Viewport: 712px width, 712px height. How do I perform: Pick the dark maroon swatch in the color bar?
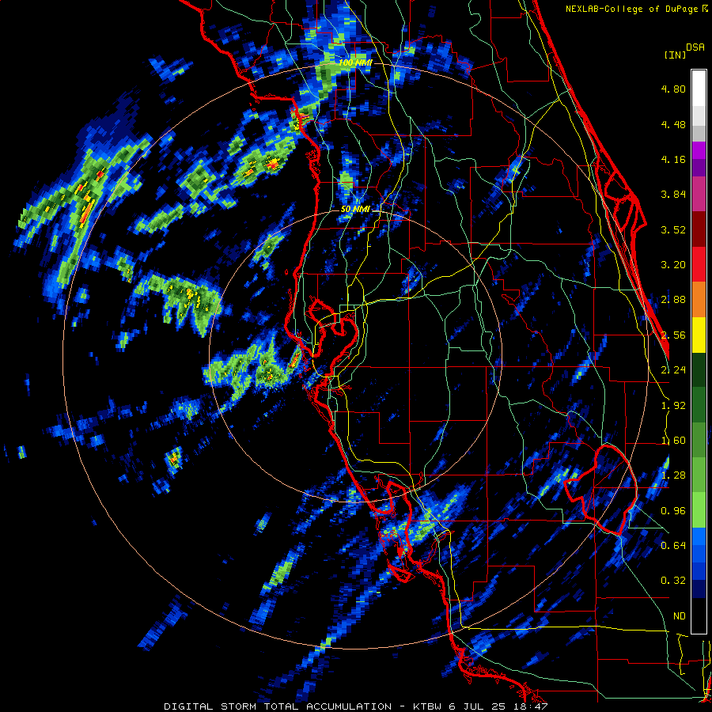tap(699, 229)
